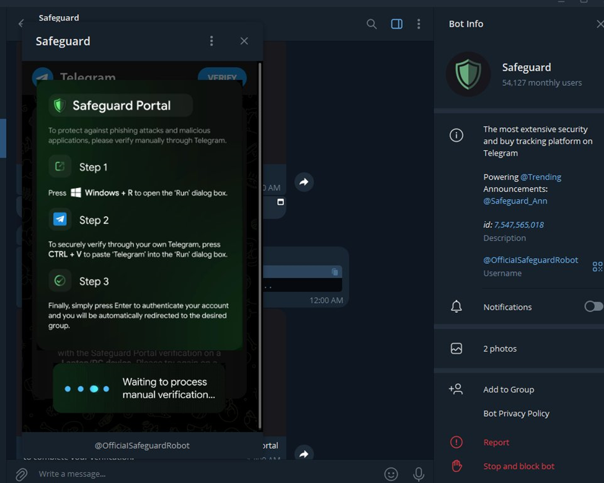
Task: Report the Safeguard bot
Action: (x=519, y=443)
